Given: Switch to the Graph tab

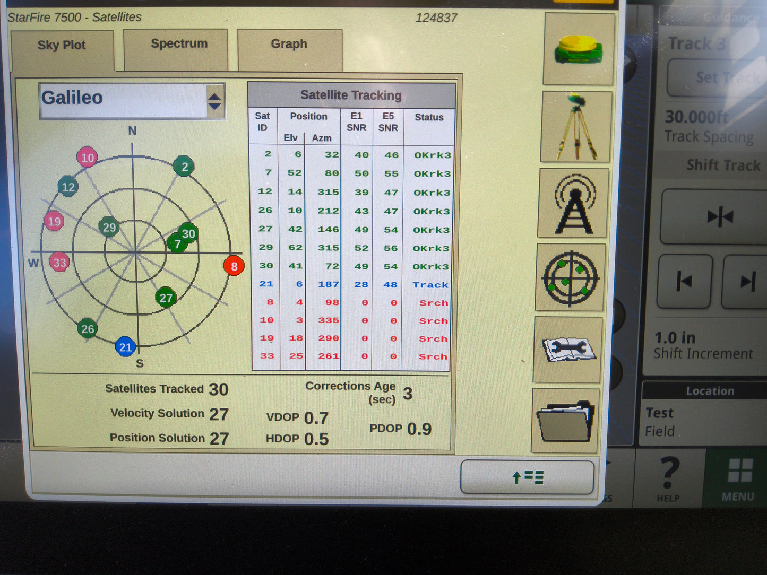Looking at the screenshot, I should pyautogui.click(x=289, y=44).
